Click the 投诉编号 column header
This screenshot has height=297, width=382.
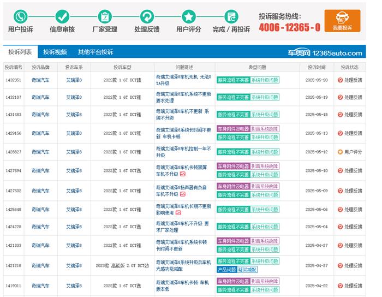click(14, 67)
